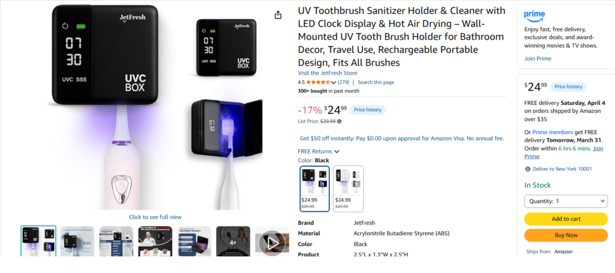Open the 279 ratings link
Screen dimensions: 615x273
pyautogui.click(x=343, y=82)
